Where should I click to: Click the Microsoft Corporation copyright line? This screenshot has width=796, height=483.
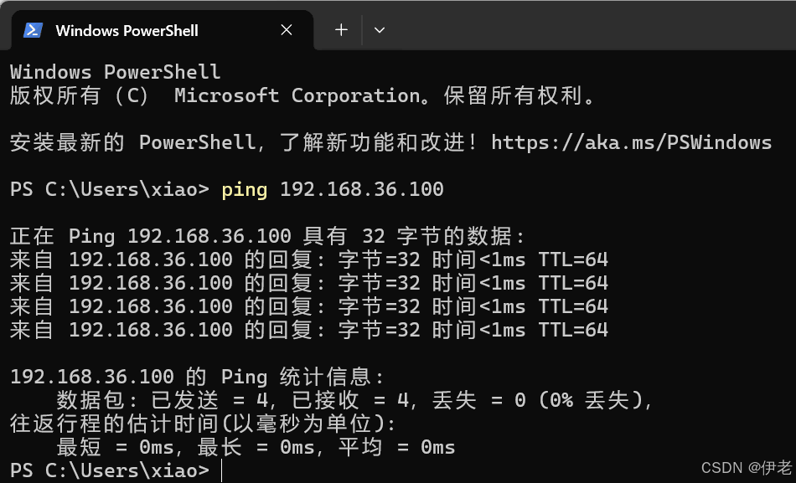tap(303, 95)
